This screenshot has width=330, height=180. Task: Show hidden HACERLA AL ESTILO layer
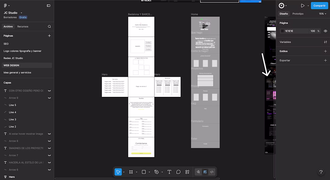point(49,163)
